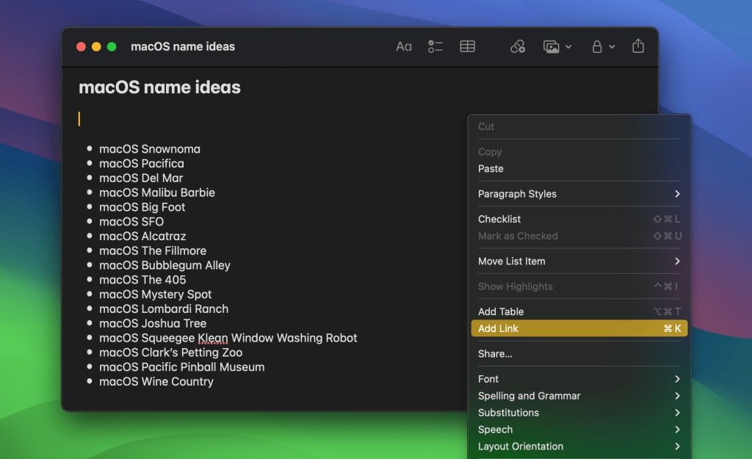Insert a table using the toolbar icon
Viewport: 752px width, 459px height.
pos(467,46)
